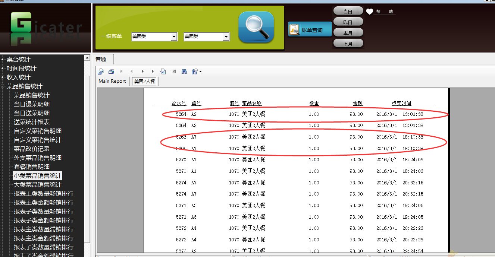Open the 账单查询 button

pos(310,29)
